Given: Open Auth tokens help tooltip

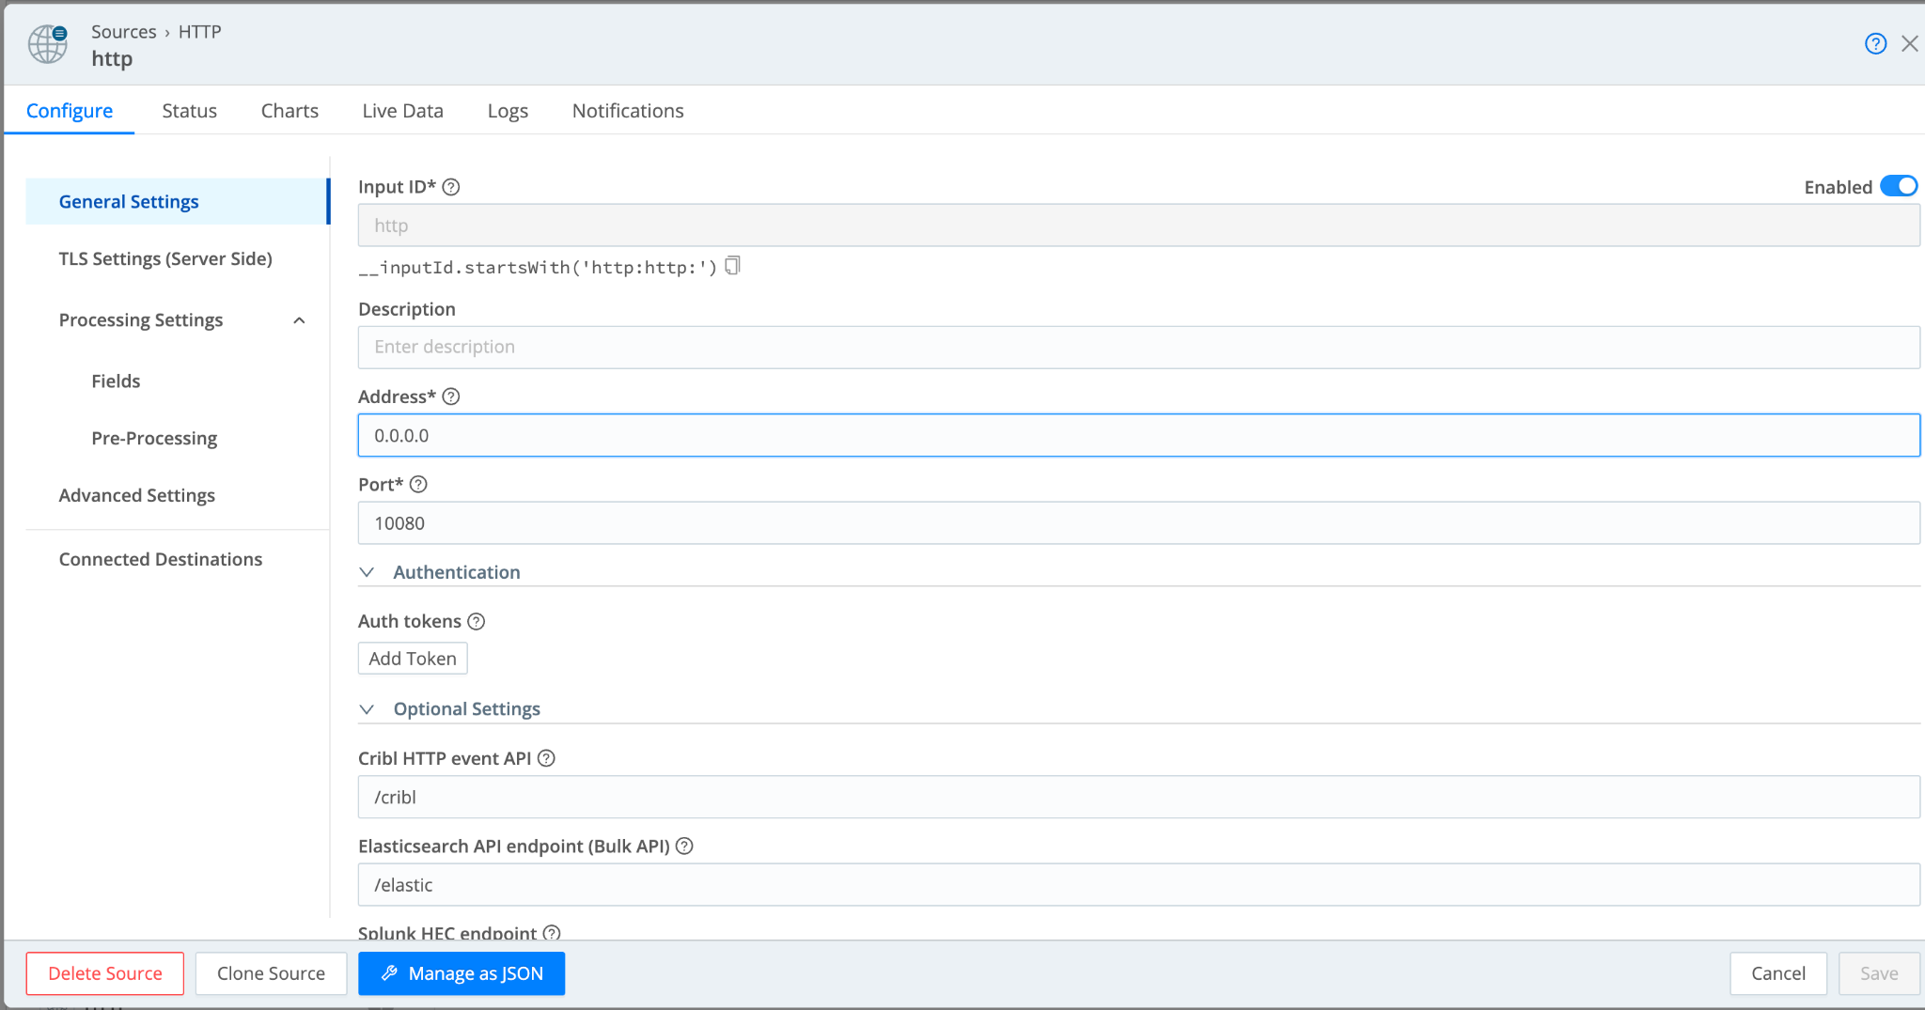Looking at the screenshot, I should 477,622.
